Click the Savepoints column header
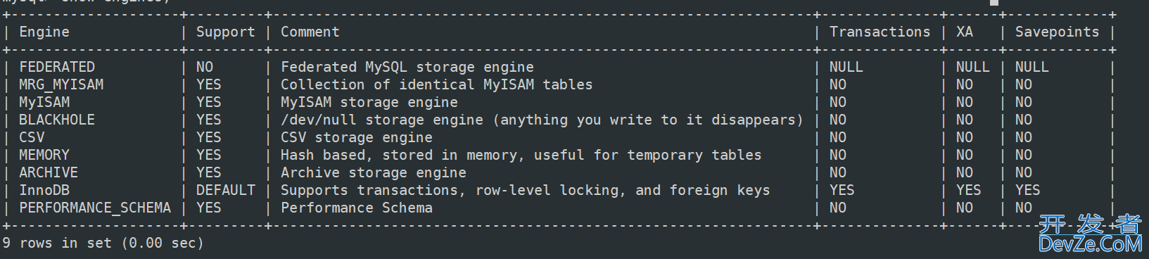Image resolution: width=1149 pixels, height=259 pixels. 1057,32
